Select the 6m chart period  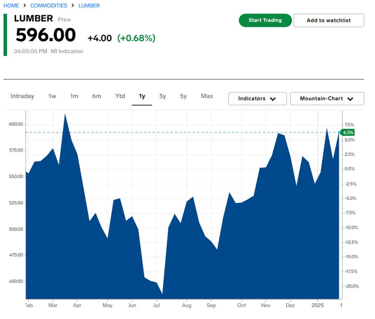pyautogui.click(x=97, y=96)
